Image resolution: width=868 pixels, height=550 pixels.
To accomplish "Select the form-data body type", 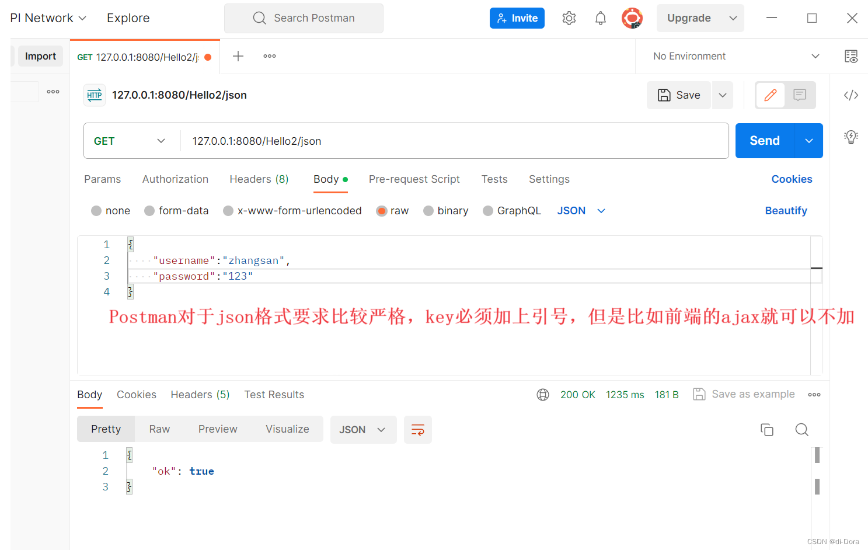I will tap(149, 211).
